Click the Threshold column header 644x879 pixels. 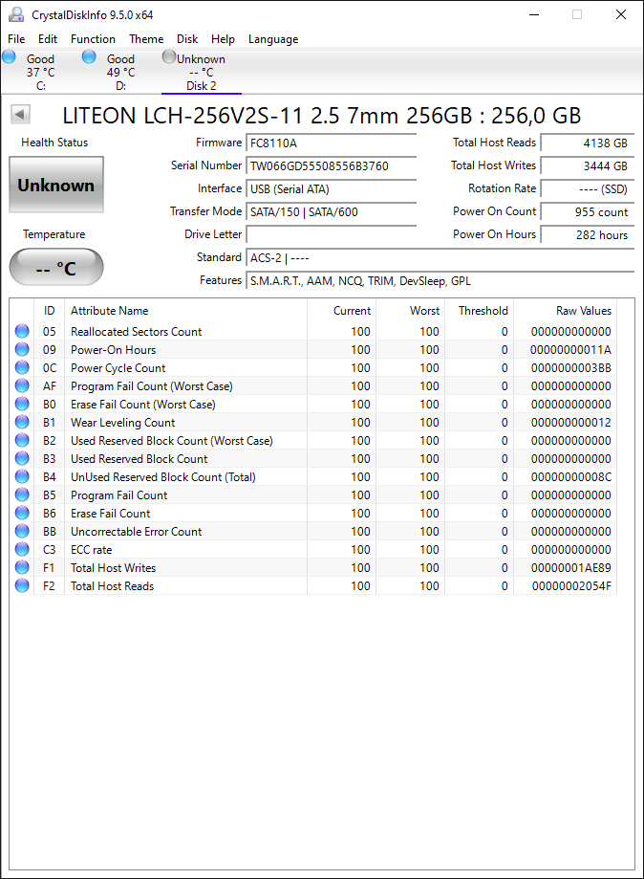tap(479, 311)
